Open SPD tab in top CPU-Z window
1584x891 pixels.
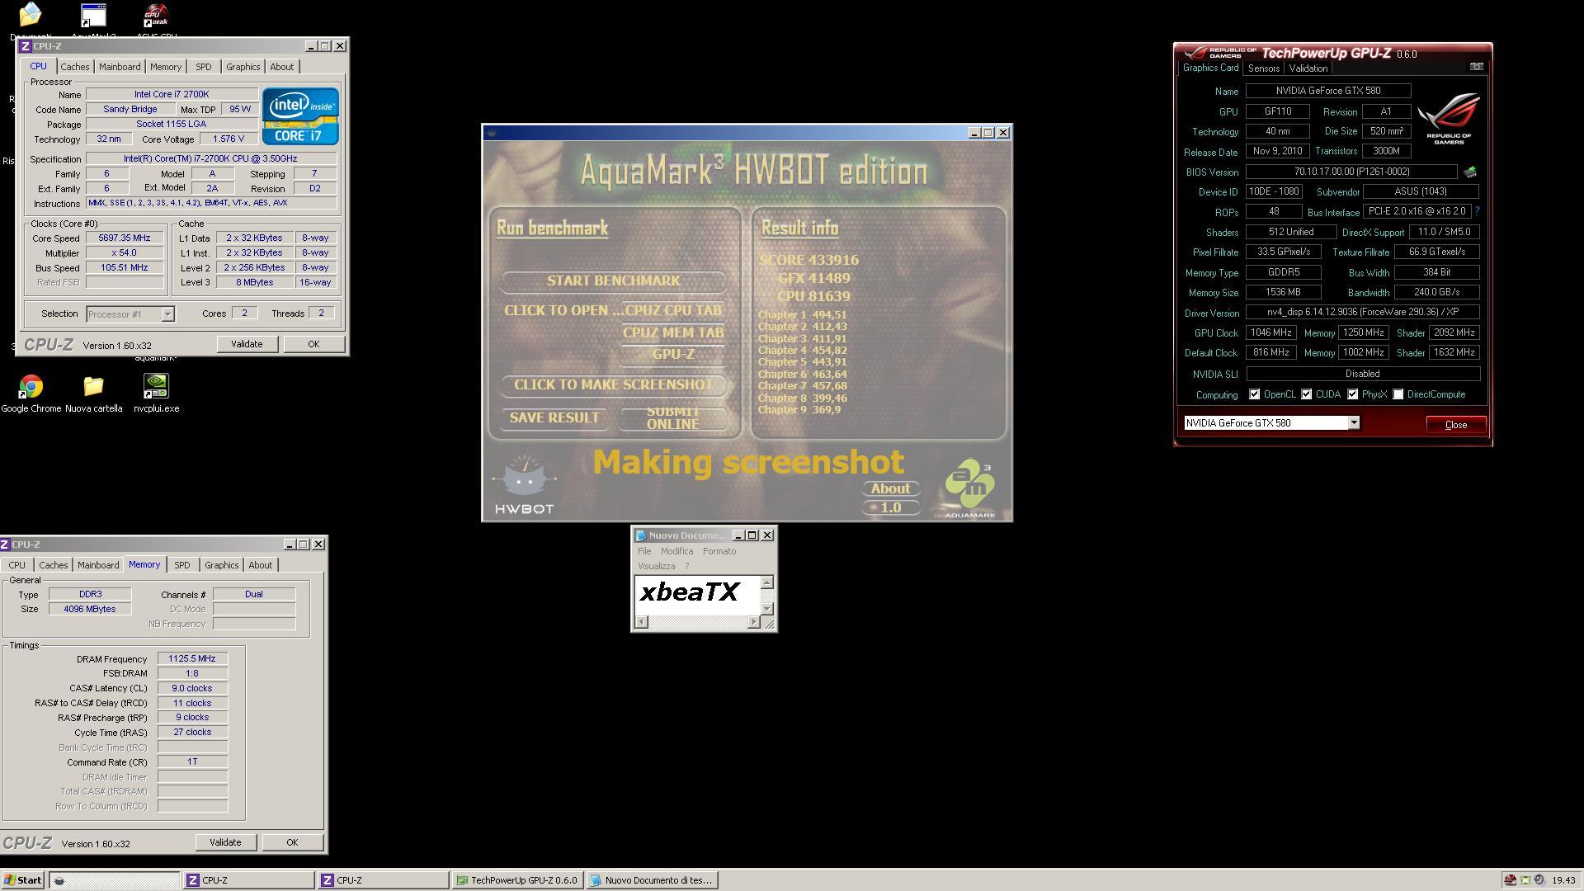[203, 67]
